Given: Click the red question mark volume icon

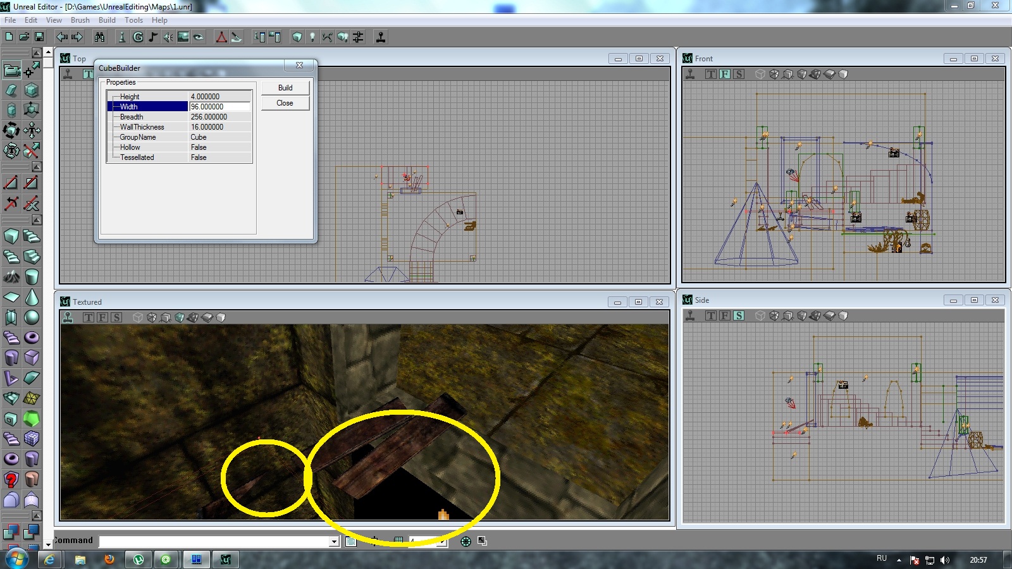Looking at the screenshot, I should point(11,479).
